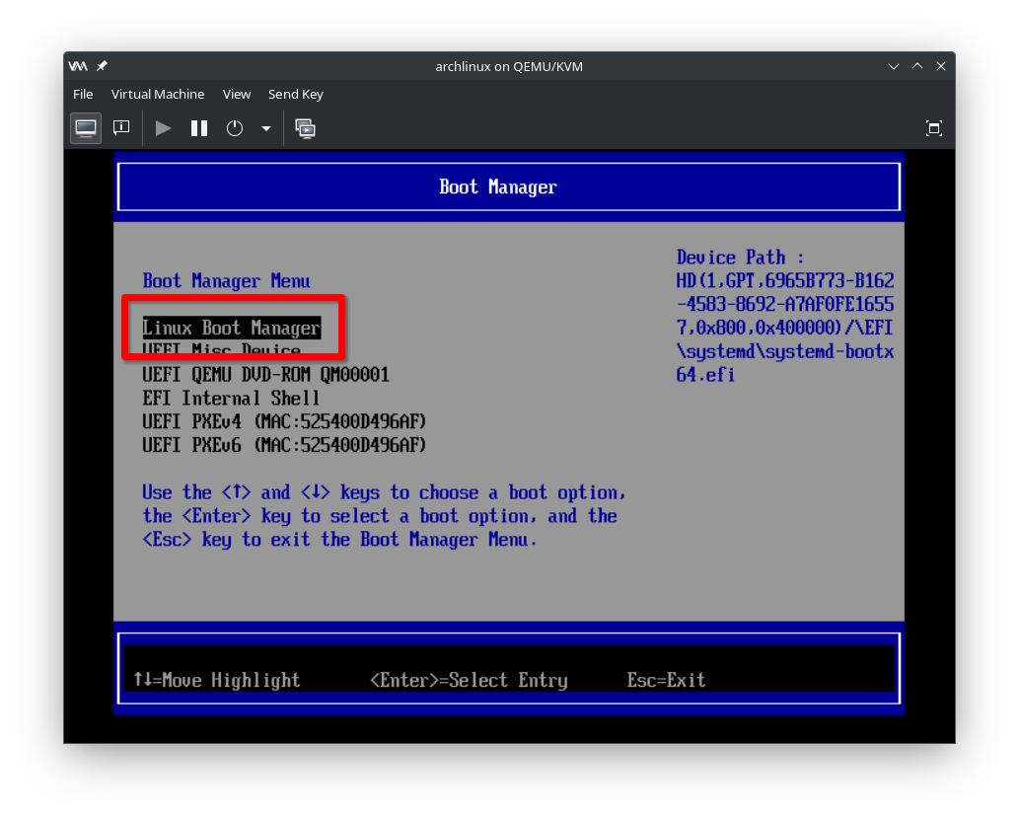Choose the UEFI QEMU DVD-ROM boot option
Screen dimensions: 1019x819
pos(266,374)
